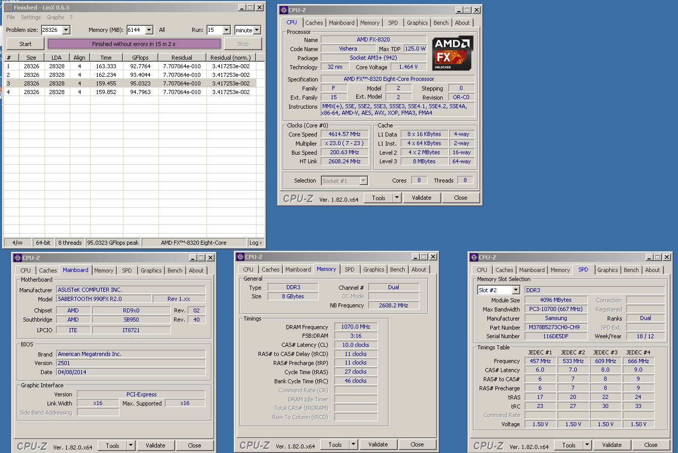The width and height of the screenshot is (678, 453).
Task: Click the title bar icon of the CPU-Z SPD window
Action: (474, 257)
